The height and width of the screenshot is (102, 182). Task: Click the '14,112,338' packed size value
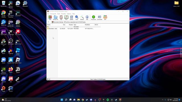(70, 29)
